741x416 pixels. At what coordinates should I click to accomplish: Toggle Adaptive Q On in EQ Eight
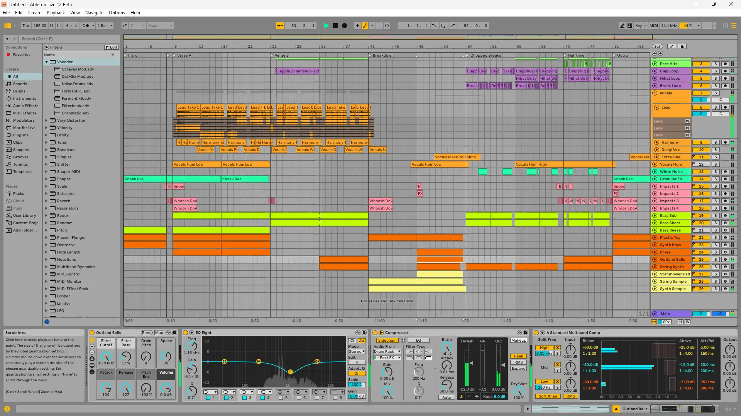(x=357, y=374)
